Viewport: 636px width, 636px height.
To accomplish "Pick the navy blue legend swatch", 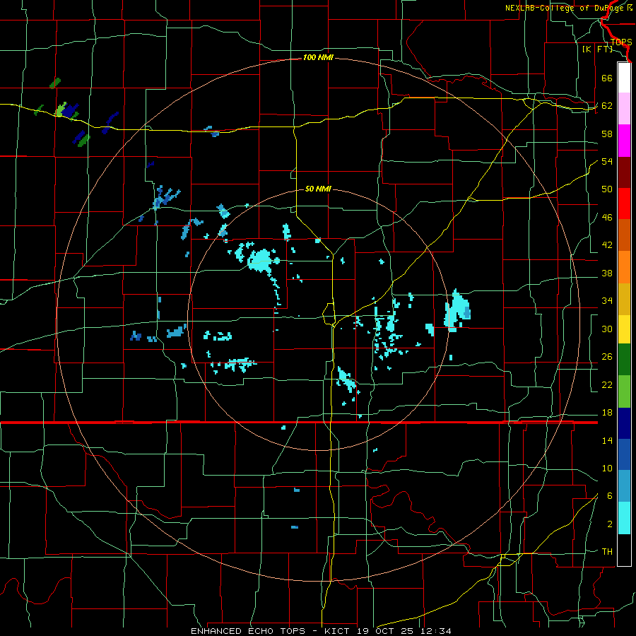I will click(x=624, y=423).
